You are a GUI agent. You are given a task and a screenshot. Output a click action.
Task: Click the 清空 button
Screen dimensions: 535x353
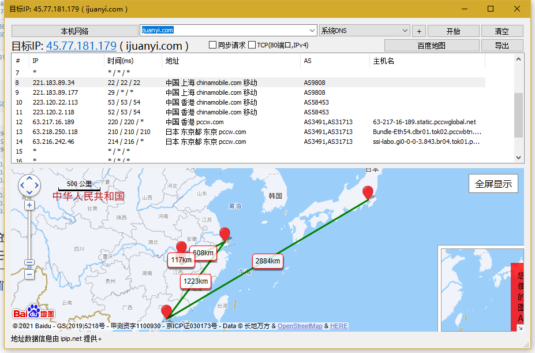pyautogui.click(x=502, y=31)
